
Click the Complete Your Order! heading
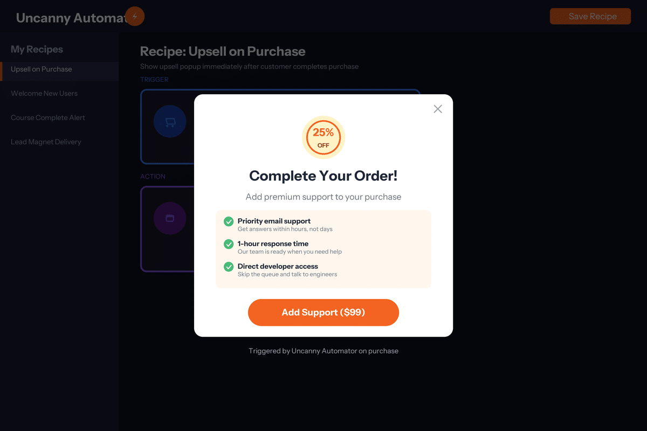(x=323, y=176)
